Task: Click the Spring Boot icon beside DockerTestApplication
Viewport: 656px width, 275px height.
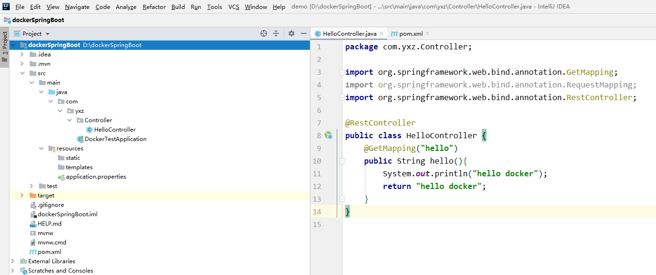Action: [x=80, y=139]
